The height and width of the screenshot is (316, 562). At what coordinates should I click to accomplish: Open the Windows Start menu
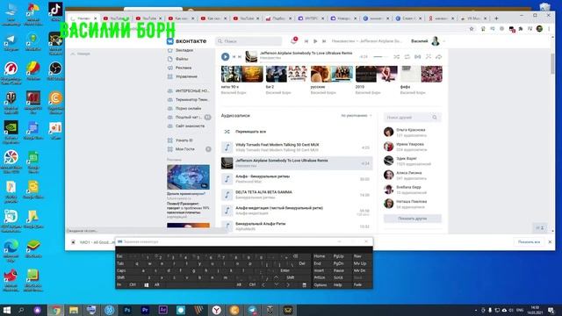click(6, 310)
